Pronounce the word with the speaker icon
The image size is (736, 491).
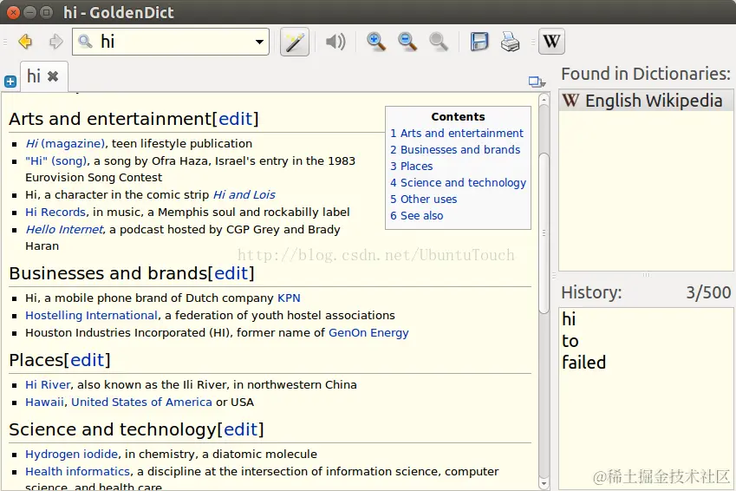click(x=335, y=42)
